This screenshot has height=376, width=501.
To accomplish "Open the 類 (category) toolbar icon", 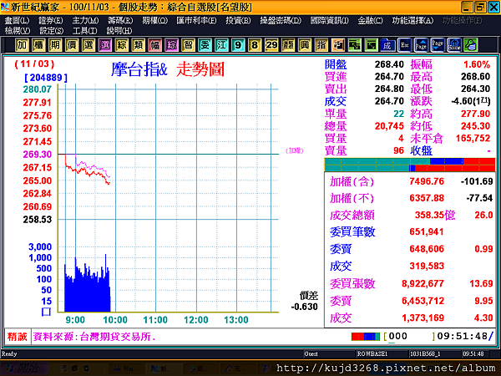I will tap(138, 45).
